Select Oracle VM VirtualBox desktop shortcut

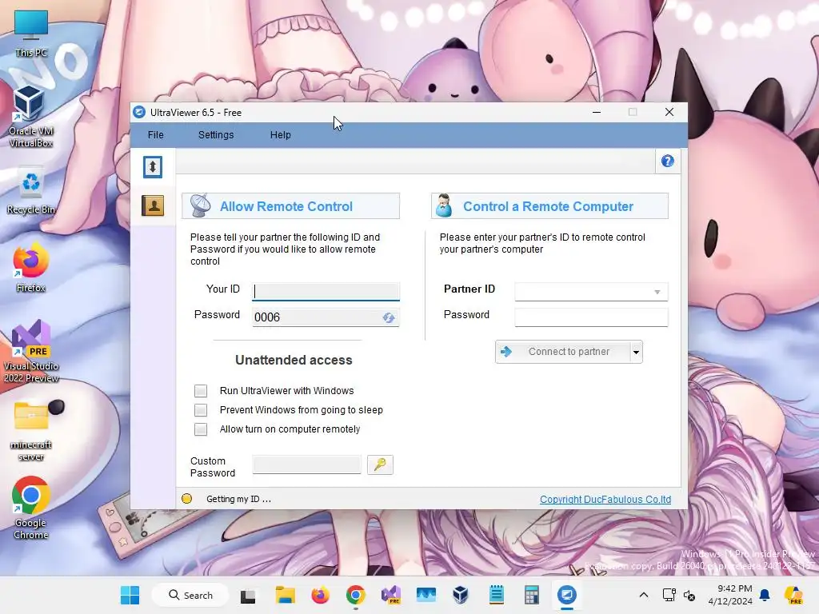point(31,117)
